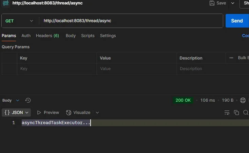
Task: Open the Save options dropdown arrow
Action: (x=233, y=3)
